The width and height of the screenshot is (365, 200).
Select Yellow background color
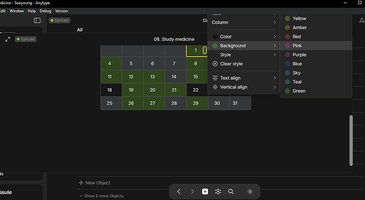(316, 19)
